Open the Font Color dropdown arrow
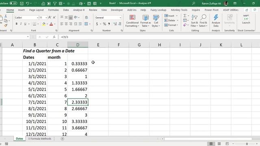Image resolution: width=260 pixels, height=146 pixels. [54, 24]
